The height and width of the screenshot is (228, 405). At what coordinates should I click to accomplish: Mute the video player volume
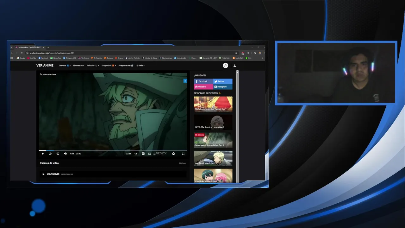click(x=65, y=154)
